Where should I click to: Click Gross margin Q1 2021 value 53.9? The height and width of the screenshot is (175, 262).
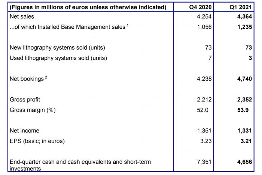[243, 110]
